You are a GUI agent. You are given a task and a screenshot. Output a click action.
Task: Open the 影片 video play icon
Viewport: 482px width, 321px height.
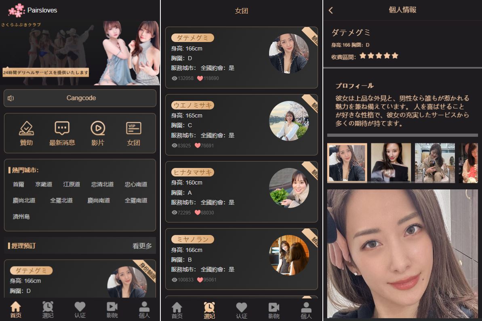click(x=97, y=129)
